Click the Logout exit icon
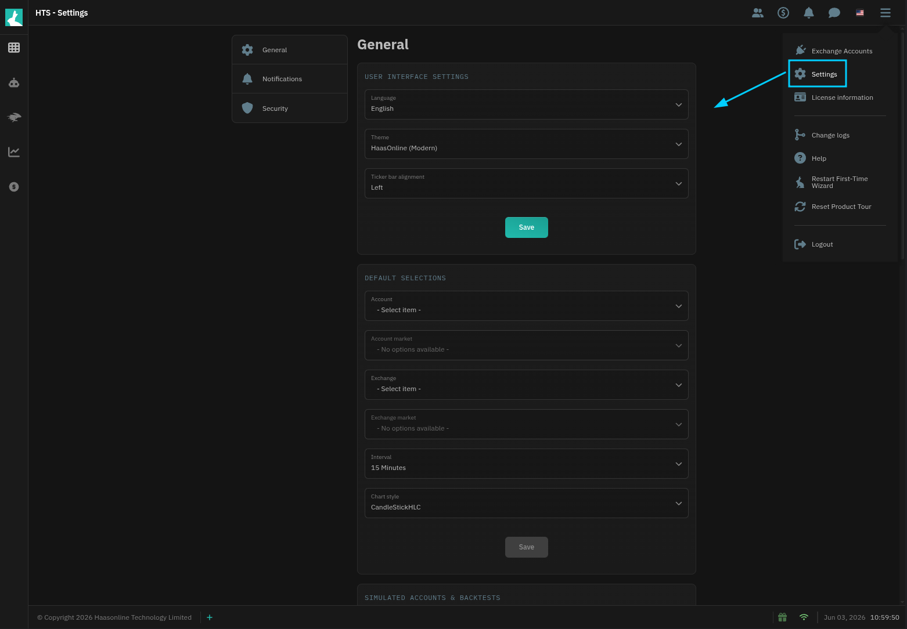 point(800,244)
